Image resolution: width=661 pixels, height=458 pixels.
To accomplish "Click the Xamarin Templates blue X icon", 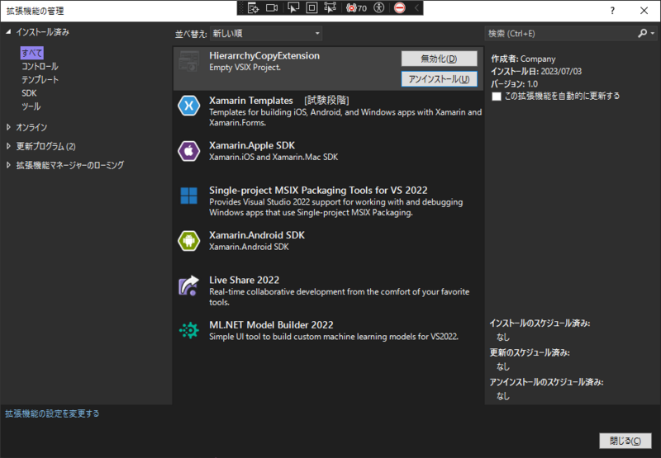I will [189, 106].
